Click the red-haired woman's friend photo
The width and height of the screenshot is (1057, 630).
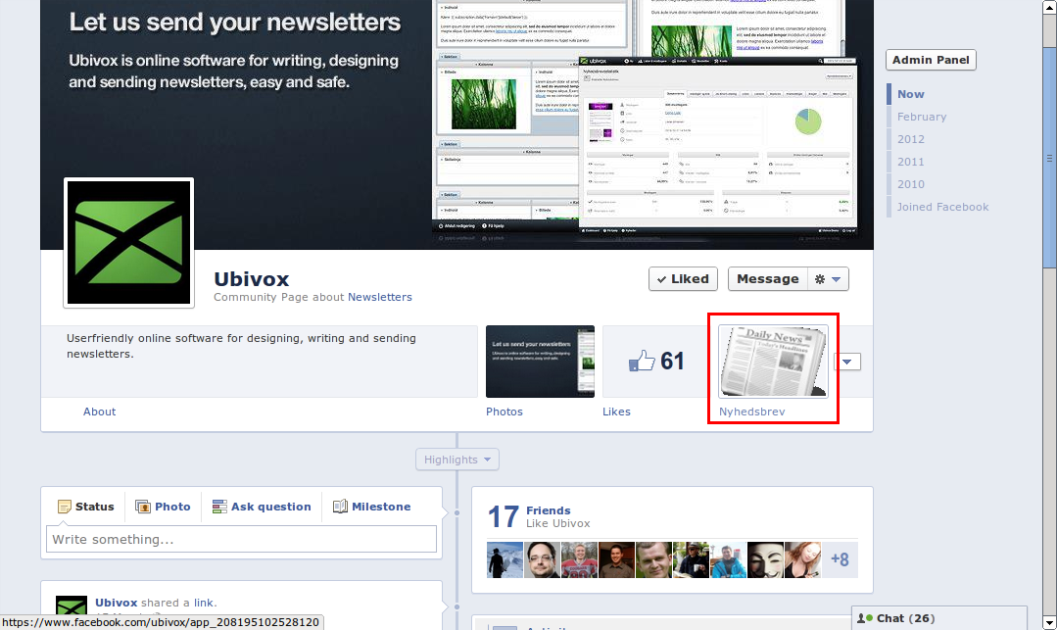[x=802, y=559]
